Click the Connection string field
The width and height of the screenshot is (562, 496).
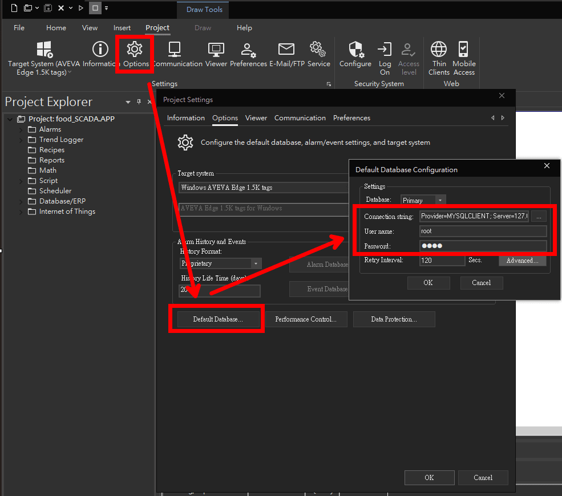click(474, 216)
